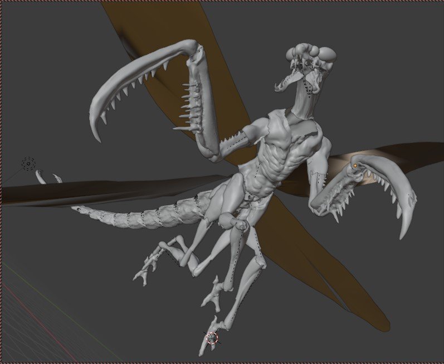Select the dashed-circle light object on the left
444x364 pixels.
[28, 164]
